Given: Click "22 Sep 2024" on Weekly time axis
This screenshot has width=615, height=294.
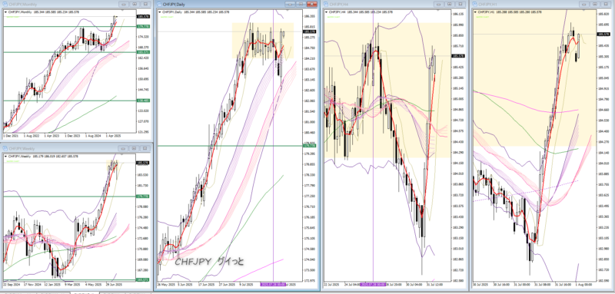Looking at the screenshot, I should pyautogui.click(x=12, y=284).
